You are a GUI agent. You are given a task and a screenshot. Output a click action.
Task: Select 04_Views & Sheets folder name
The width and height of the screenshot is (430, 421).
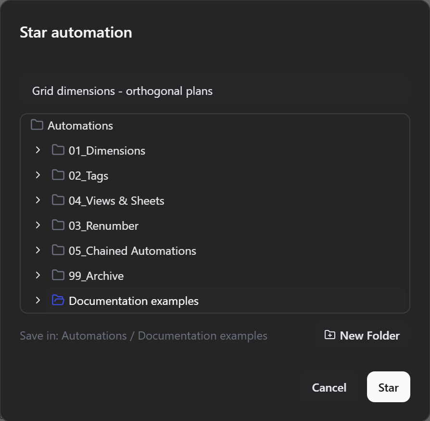[x=116, y=201]
